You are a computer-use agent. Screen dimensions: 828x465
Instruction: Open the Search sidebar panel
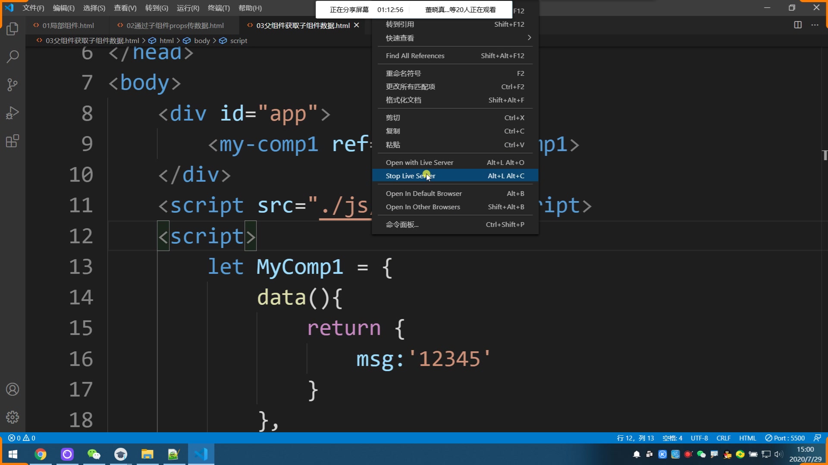point(13,56)
